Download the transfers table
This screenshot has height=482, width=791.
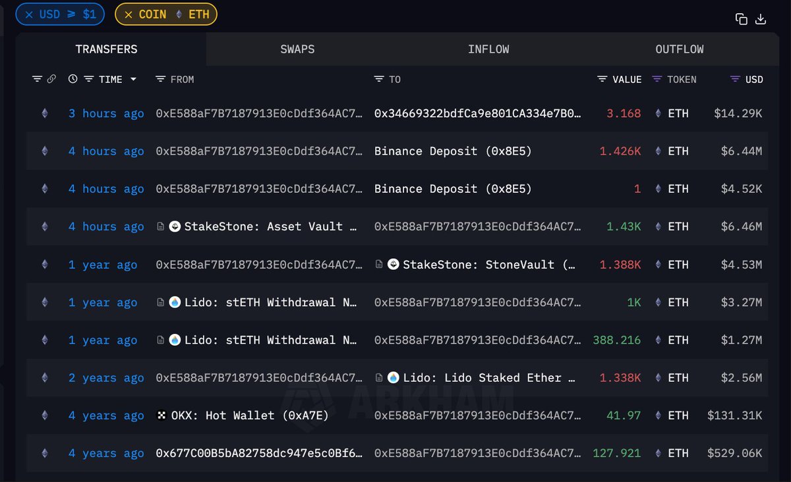[x=761, y=19]
